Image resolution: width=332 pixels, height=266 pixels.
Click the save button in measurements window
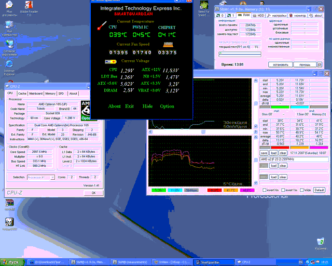264,153
